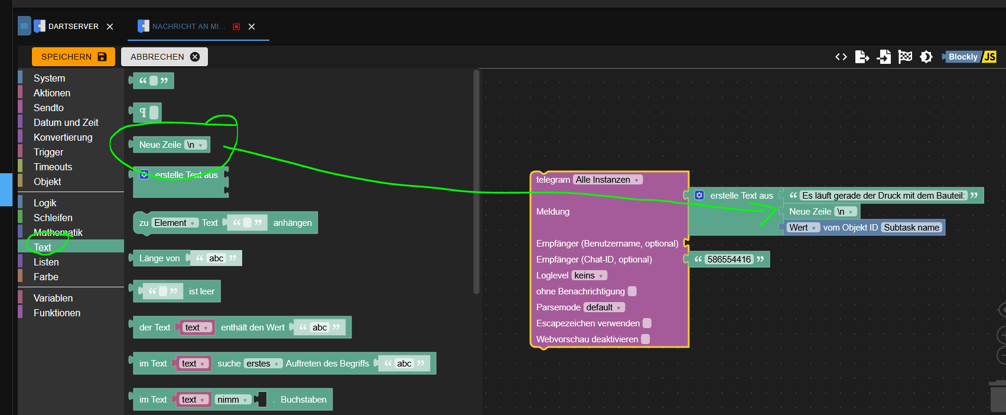Click the 'Es läuft gerade der Druck' text field

(x=883, y=196)
